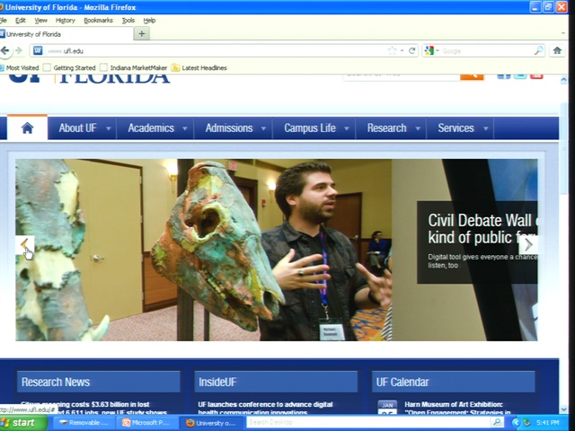Image resolution: width=575 pixels, height=431 pixels.
Task: Switch to Removable taskbar window
Action: 84,423
